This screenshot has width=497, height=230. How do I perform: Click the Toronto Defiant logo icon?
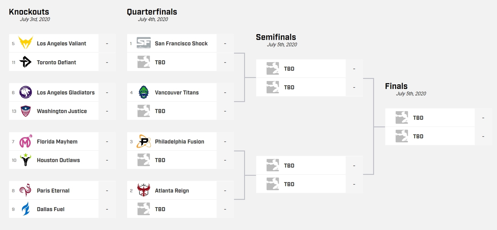26,62
